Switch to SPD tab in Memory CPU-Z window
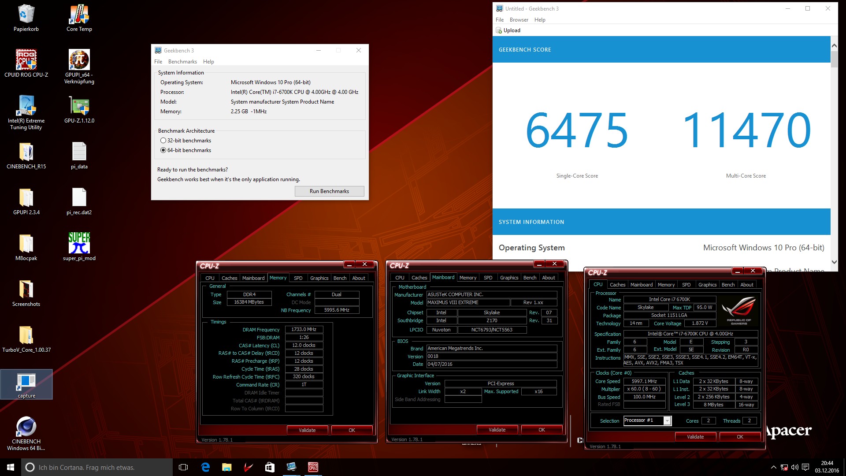The image size is (846, 476). pyautogui.click(x=298, y=278)
